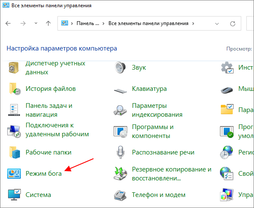Open the История файлов folder icon
This screenshot has width=254, height=208.
click(14, 89)
